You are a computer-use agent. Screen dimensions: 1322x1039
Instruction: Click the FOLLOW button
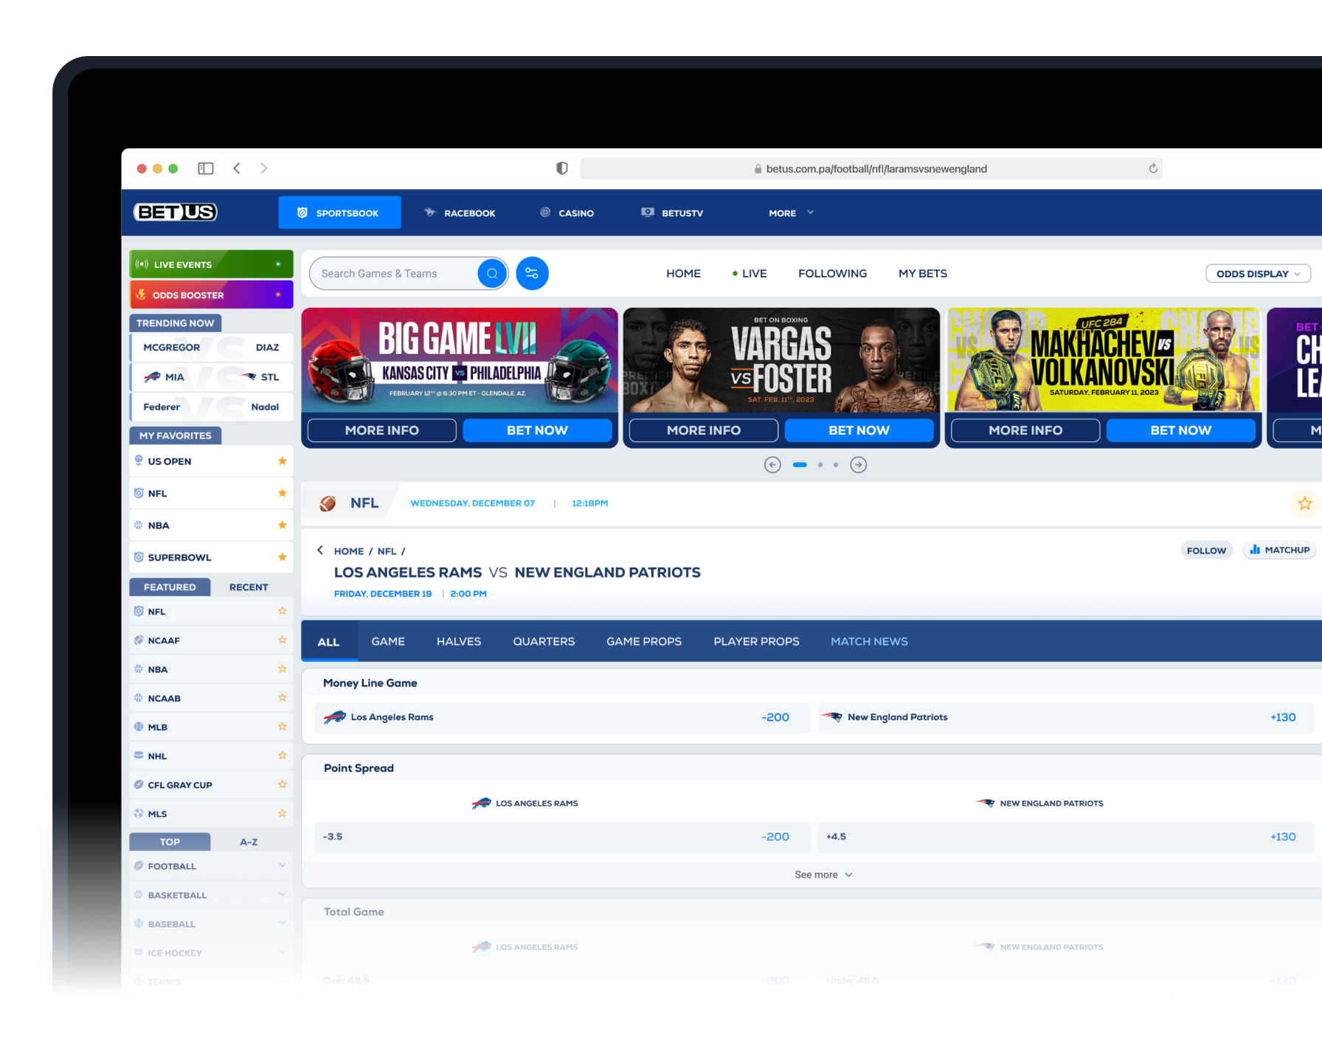pyautogui.click(x=1206, y=550)
